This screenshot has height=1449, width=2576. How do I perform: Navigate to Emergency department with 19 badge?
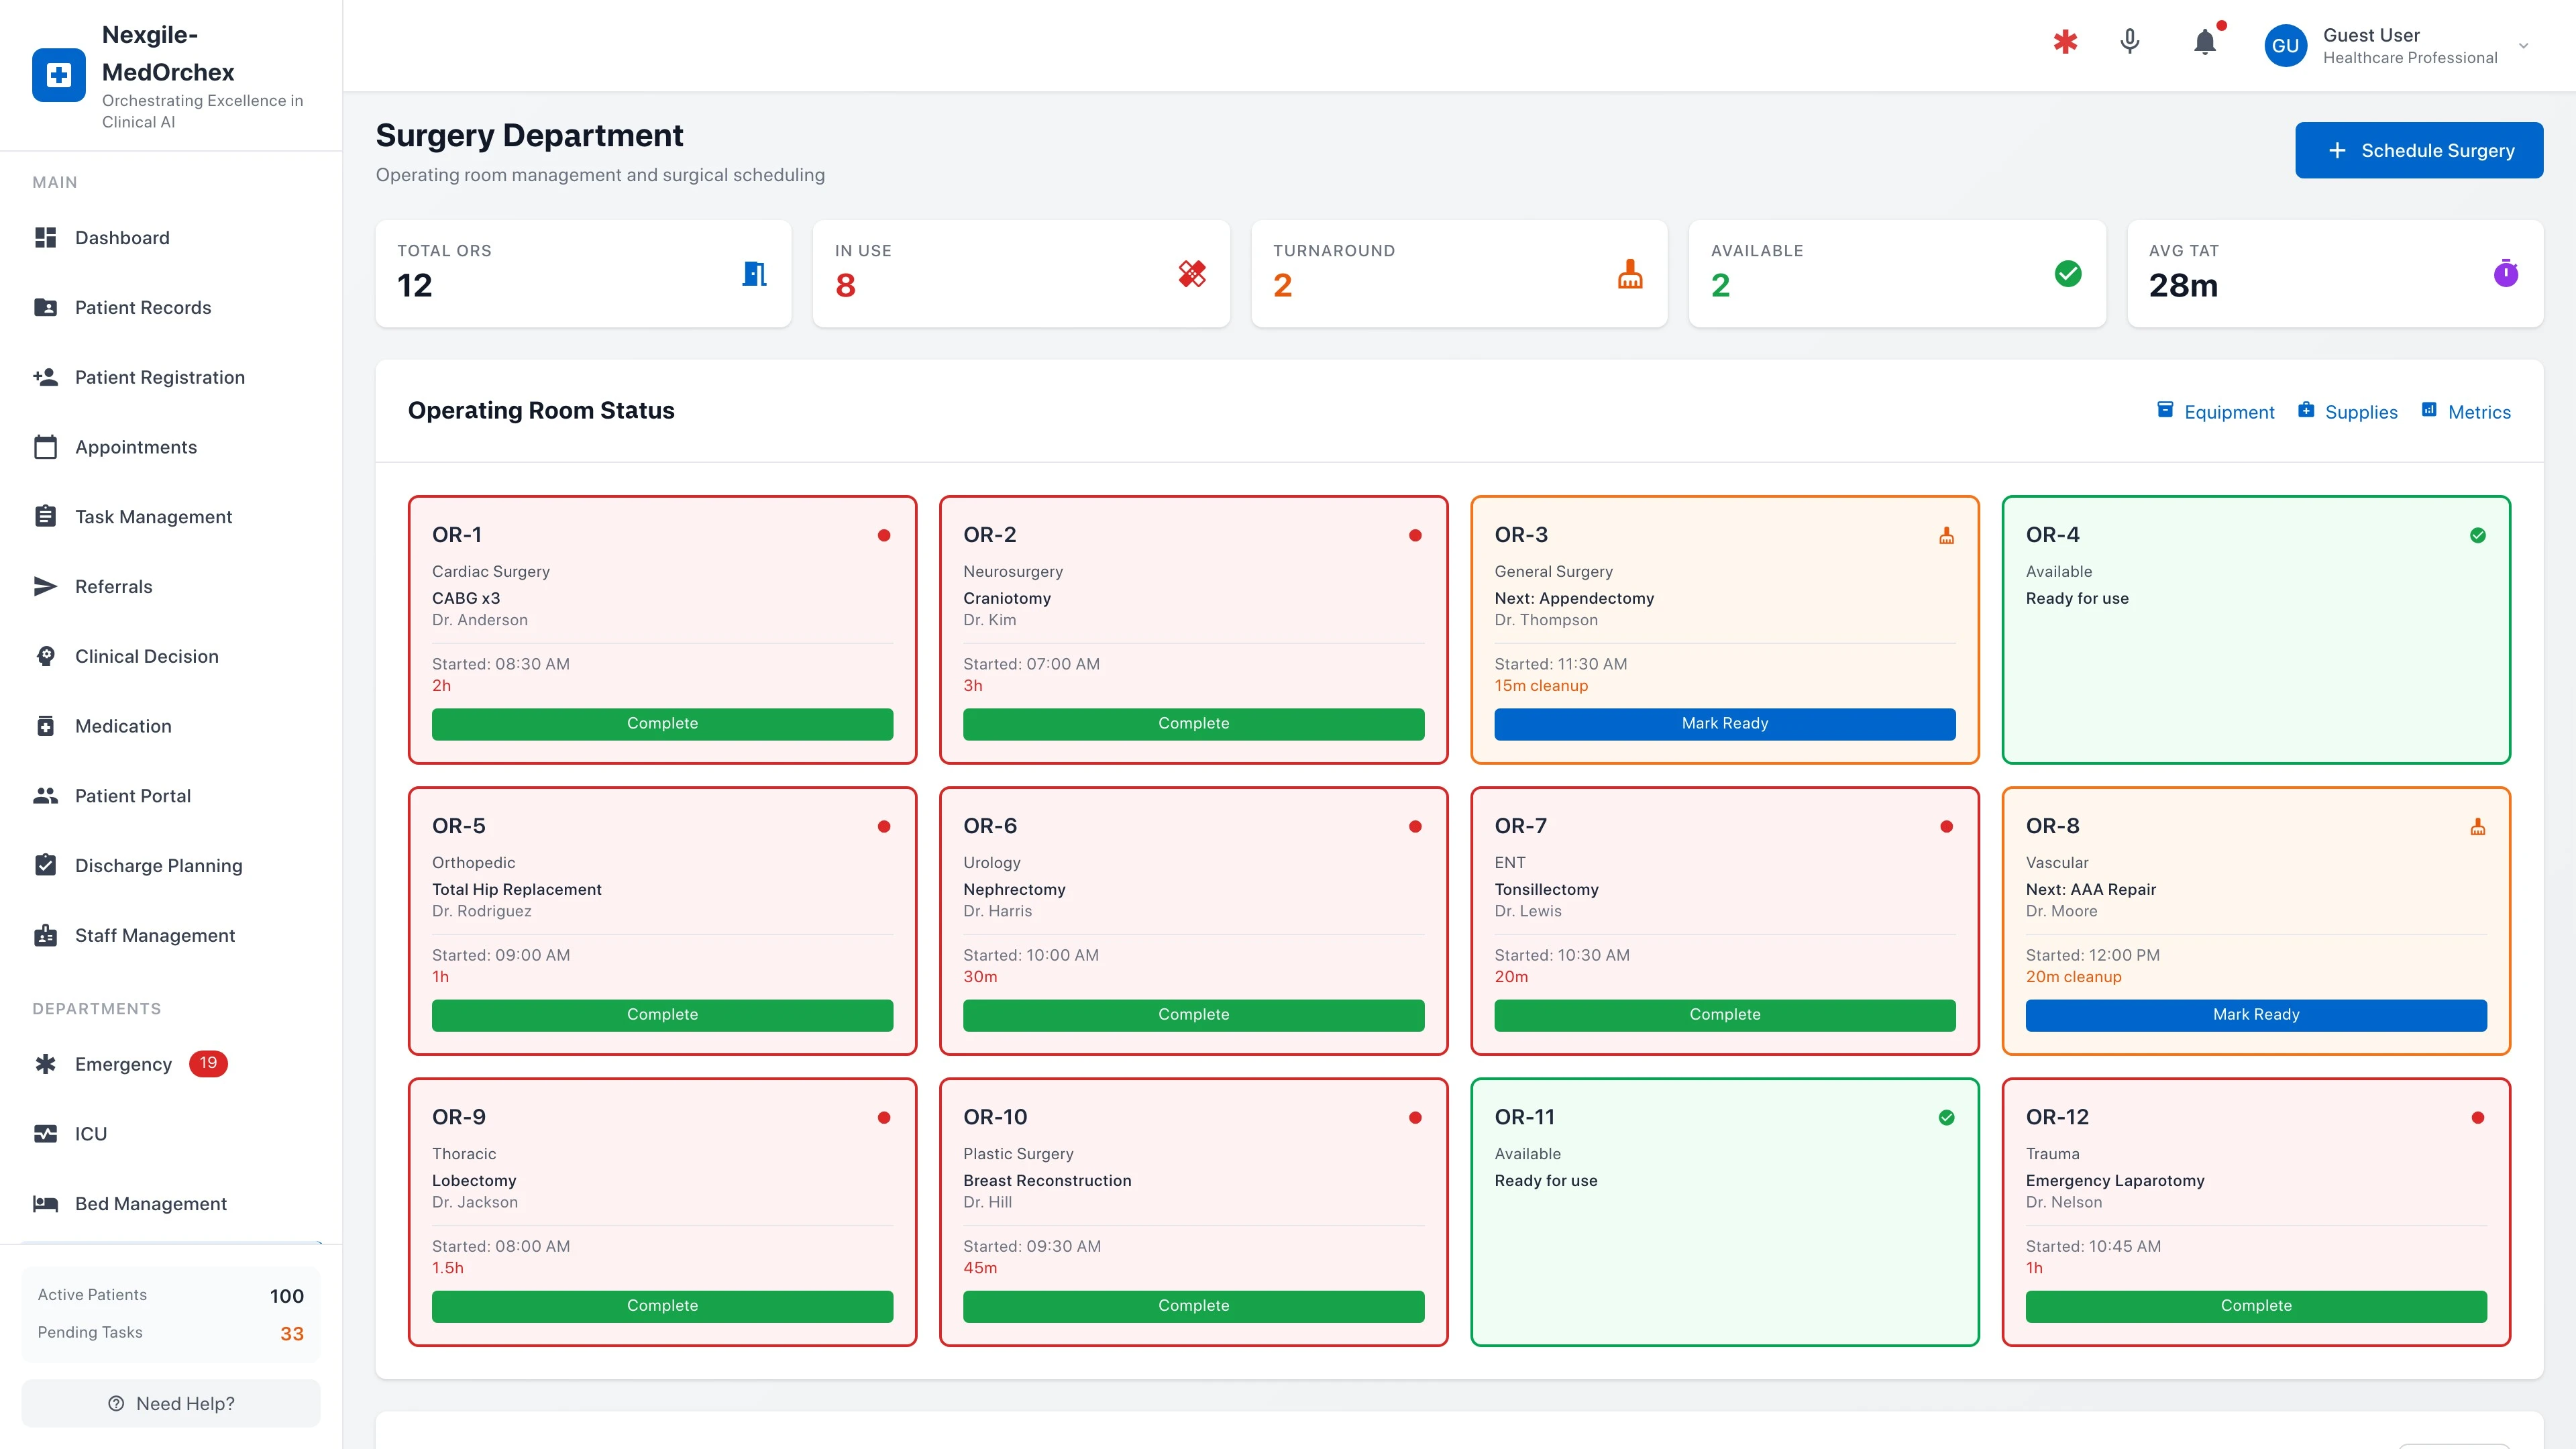[123, 1064]
